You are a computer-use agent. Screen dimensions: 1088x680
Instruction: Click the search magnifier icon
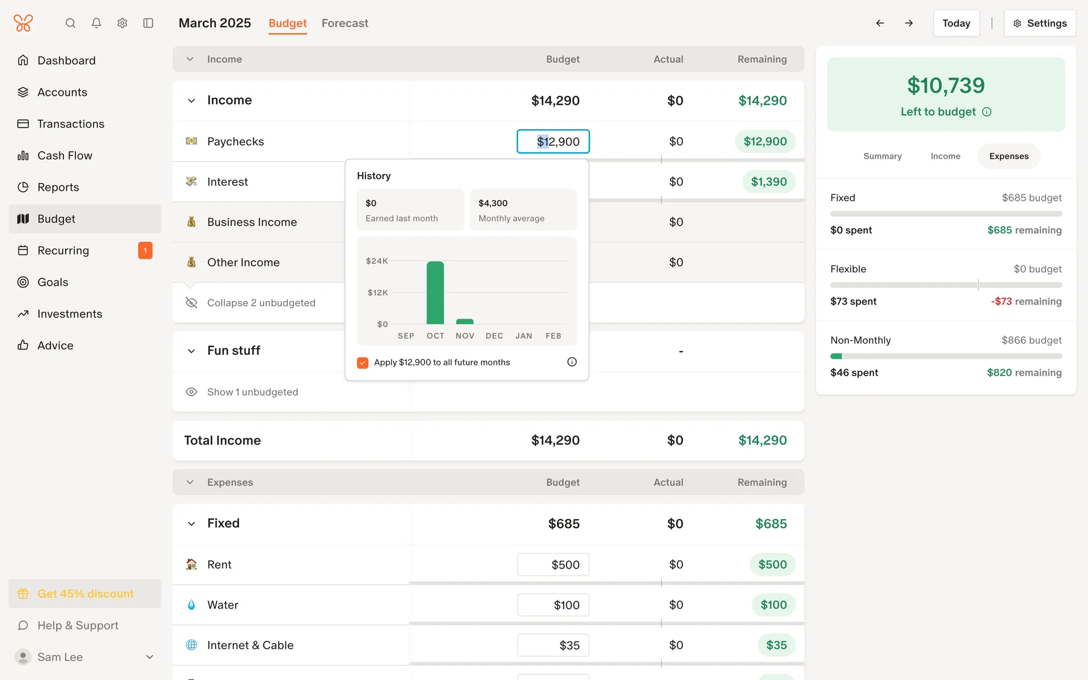pyautogui.click(x=70, y=23)
